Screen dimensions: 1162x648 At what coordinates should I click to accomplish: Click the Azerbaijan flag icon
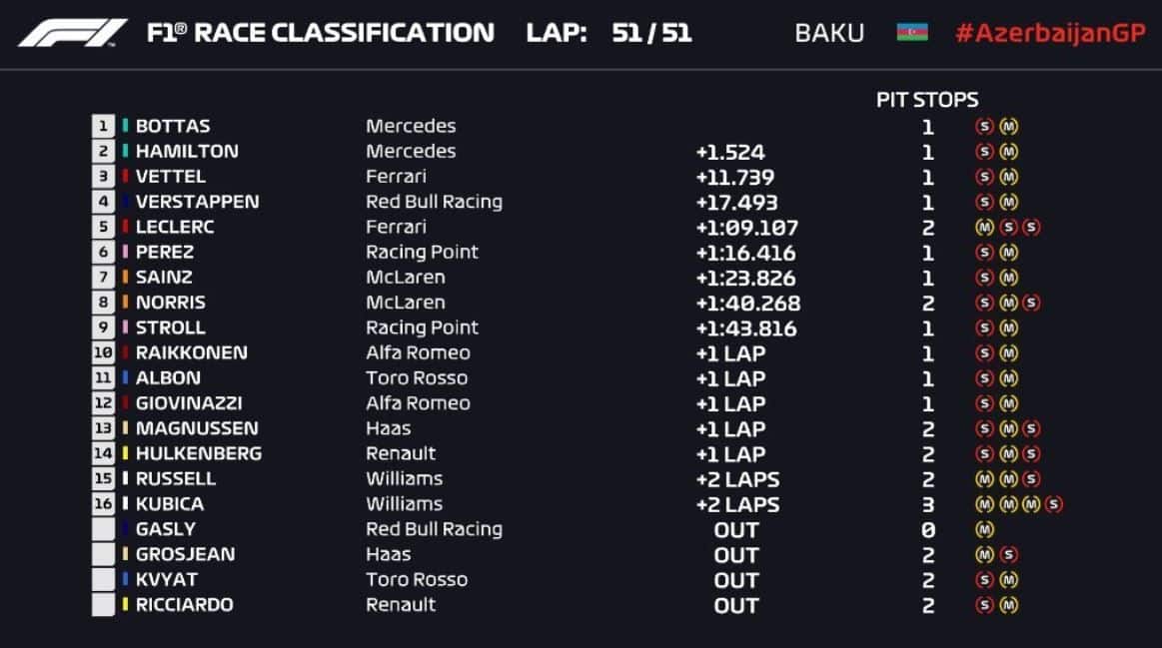coord(911,33)
